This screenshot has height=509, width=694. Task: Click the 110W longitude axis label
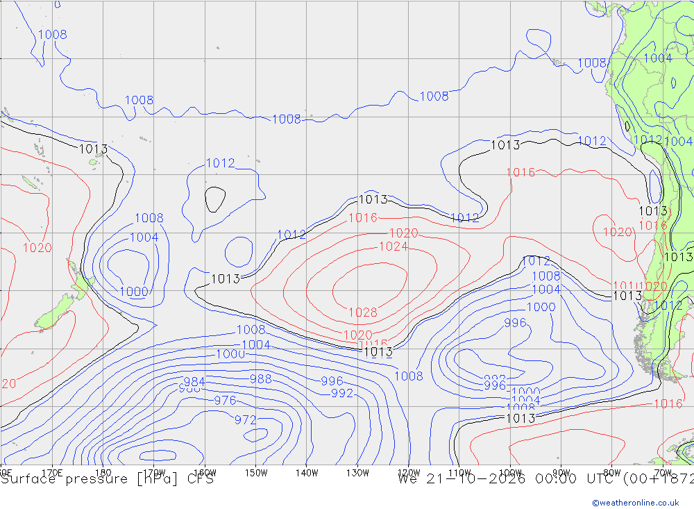click(x=459, y=473)
